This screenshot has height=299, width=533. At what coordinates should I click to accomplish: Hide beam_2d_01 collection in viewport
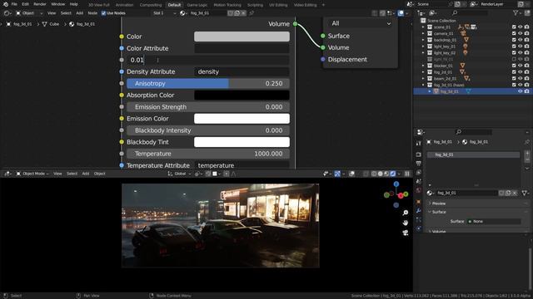pyautogui.click(x=520, y=79)
